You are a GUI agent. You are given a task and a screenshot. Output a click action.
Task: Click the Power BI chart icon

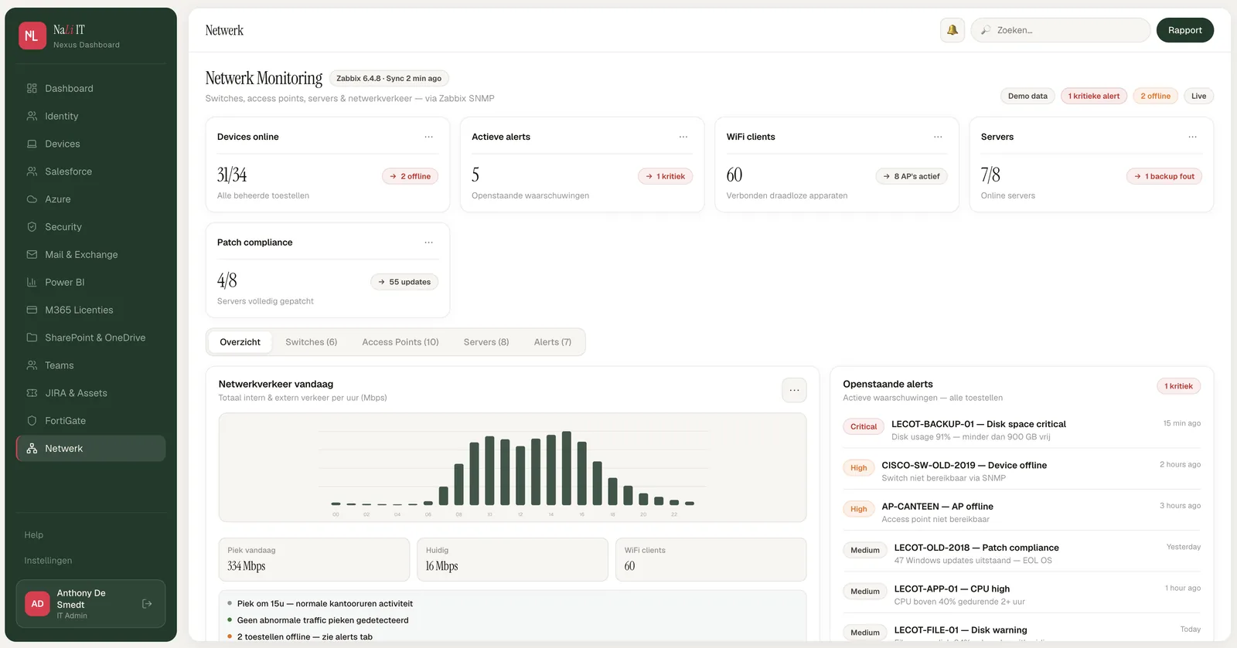pyautogui.click(x=32, y=282)
